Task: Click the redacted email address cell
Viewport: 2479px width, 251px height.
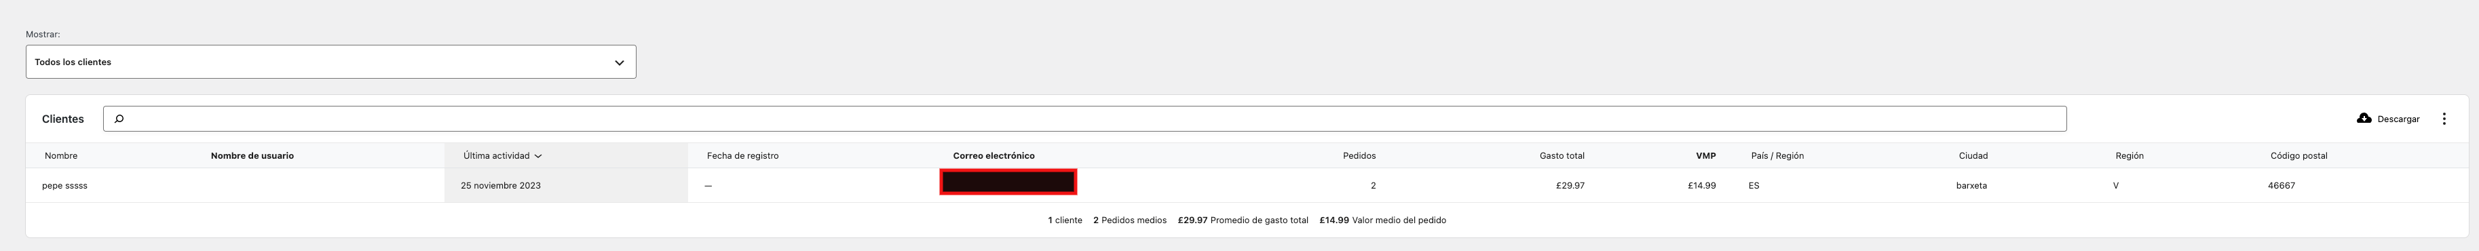Action: click(x=1008, y=182)
